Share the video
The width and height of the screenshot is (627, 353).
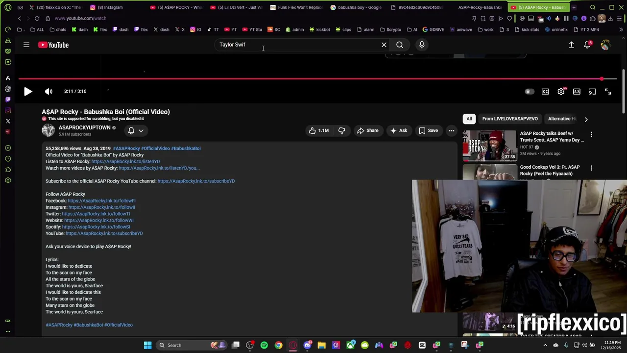coord(367,130)
